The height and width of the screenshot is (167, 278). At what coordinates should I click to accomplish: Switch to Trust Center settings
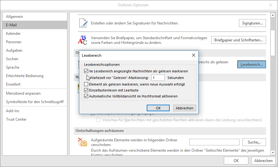[x=16, y=119]
